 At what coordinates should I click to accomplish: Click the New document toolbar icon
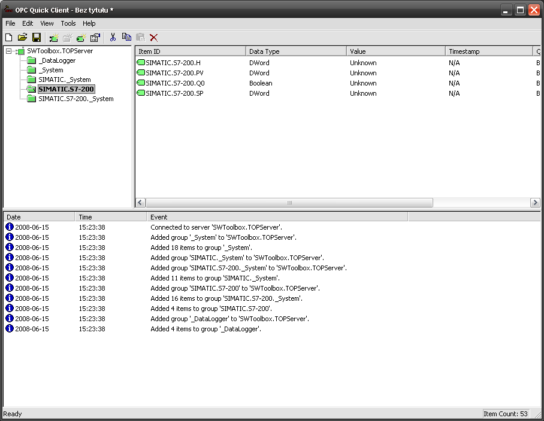point(8,37)
